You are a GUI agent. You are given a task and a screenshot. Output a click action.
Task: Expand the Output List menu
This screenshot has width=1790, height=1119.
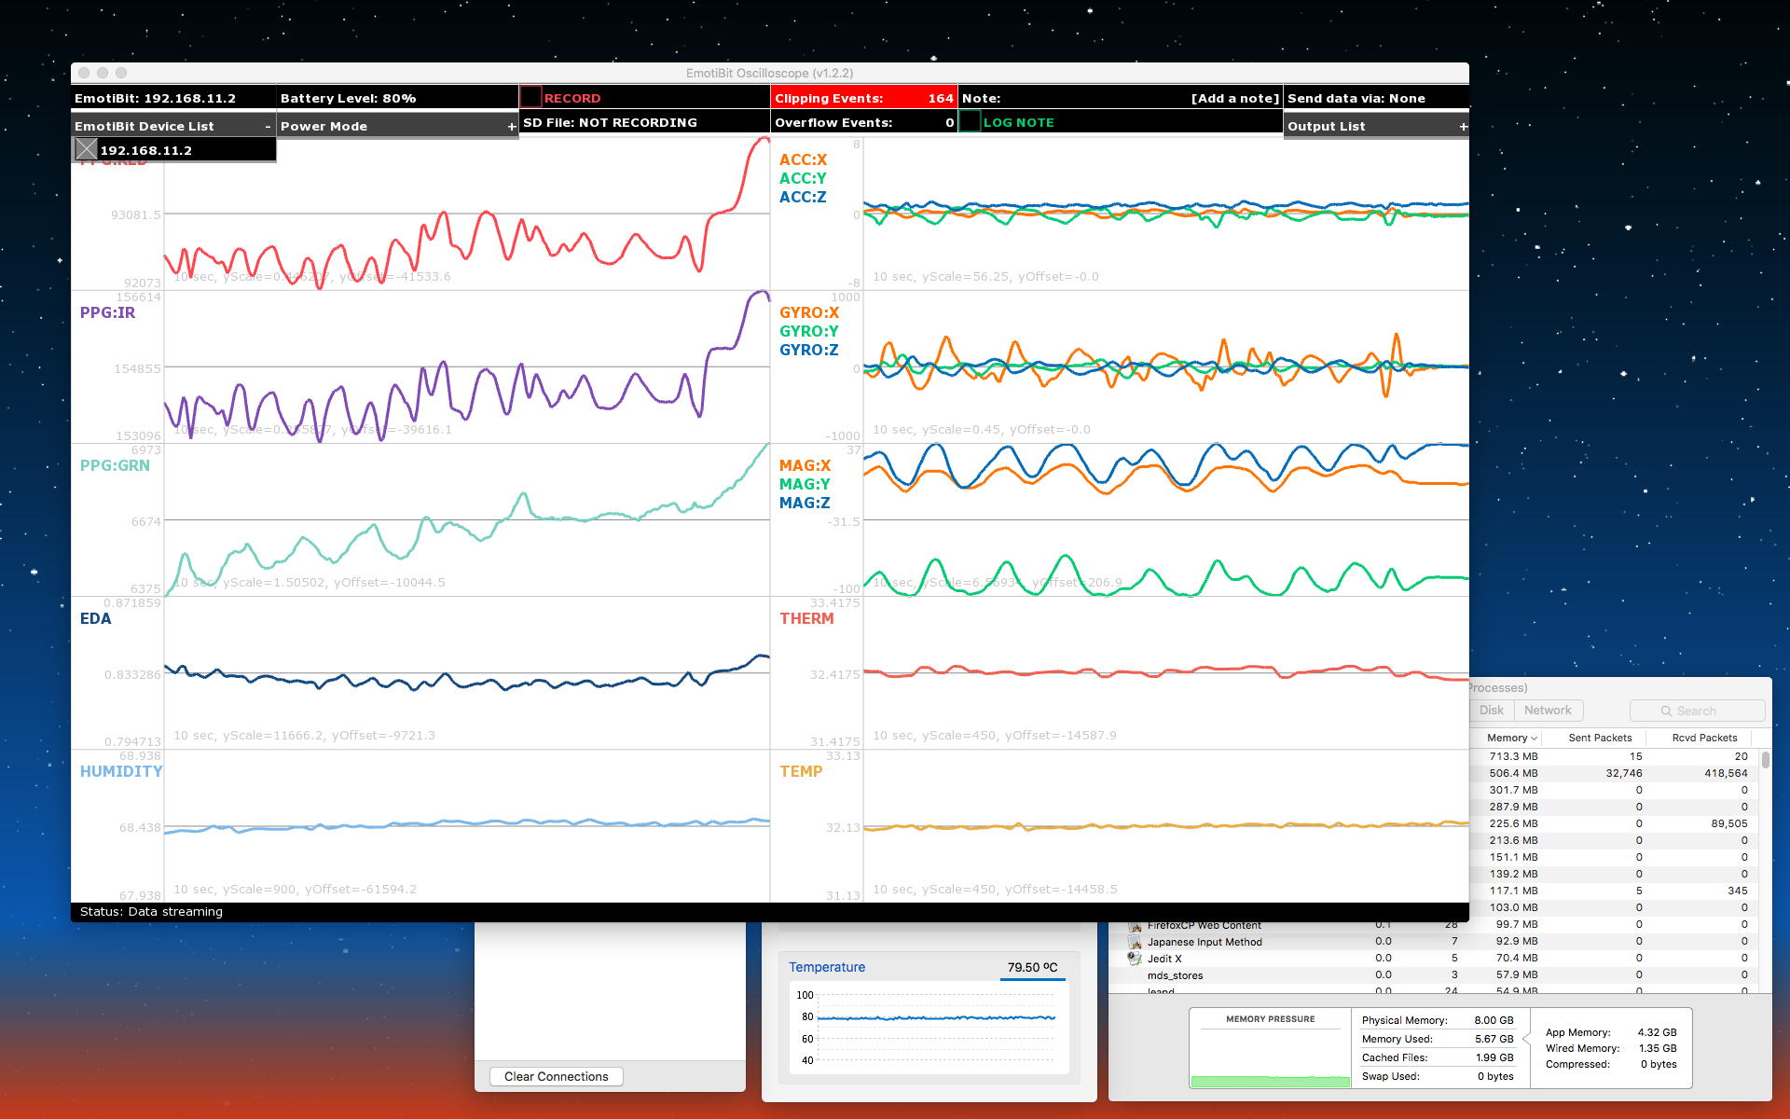[x=1462, y=126]
